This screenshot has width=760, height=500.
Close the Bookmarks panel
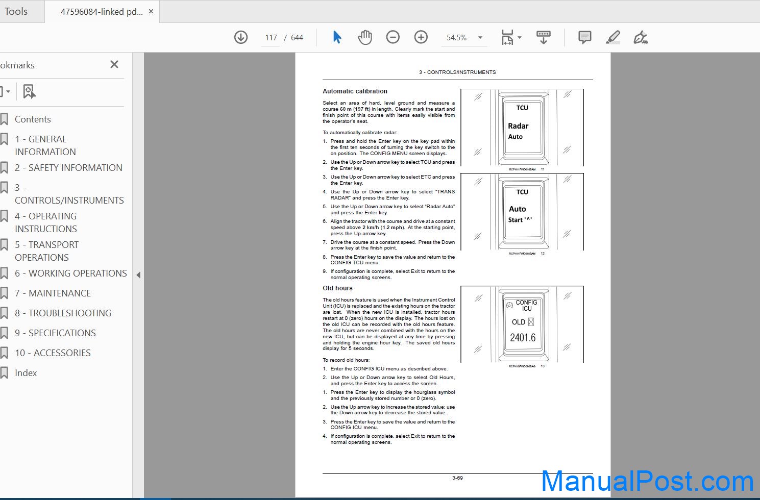click(114, 64)
